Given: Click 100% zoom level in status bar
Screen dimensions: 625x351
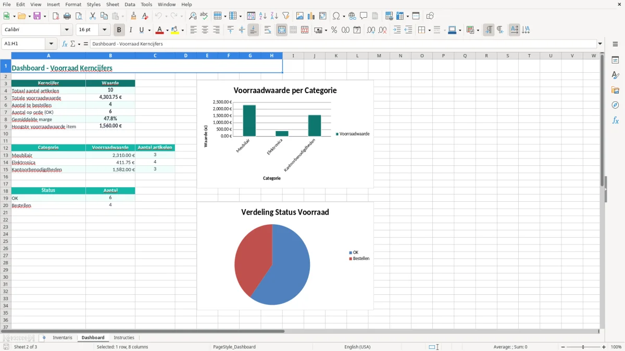Looking at the screenshot, I should point(616,347).
